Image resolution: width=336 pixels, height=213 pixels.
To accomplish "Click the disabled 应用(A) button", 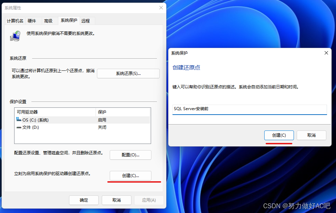I will (x=149, y=200).
